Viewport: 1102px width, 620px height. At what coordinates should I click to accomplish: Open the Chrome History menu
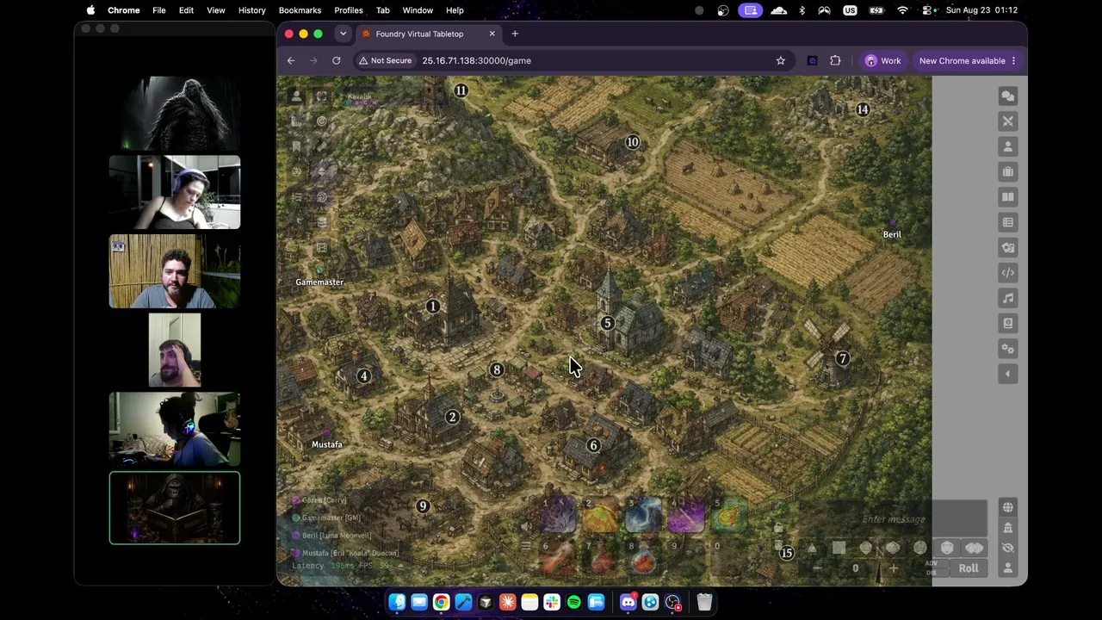coord(251,10)
